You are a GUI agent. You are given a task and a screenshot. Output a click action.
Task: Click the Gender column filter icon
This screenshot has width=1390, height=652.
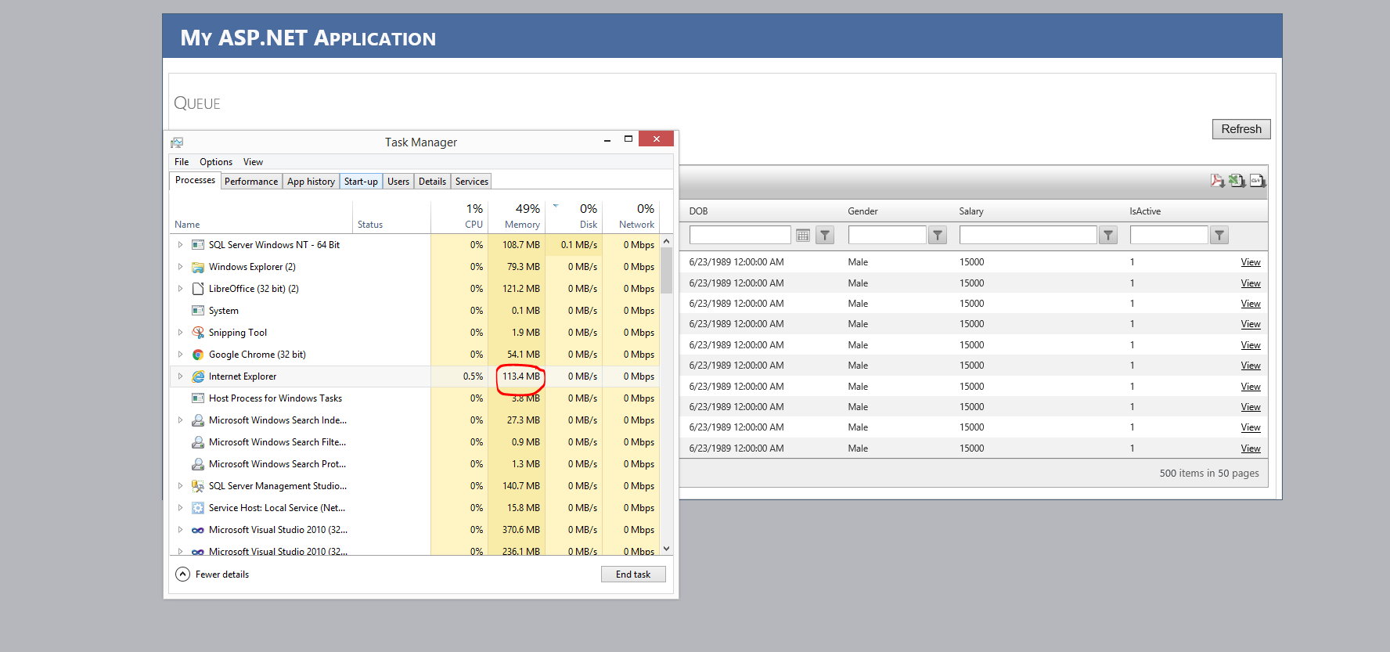point(938,235)
